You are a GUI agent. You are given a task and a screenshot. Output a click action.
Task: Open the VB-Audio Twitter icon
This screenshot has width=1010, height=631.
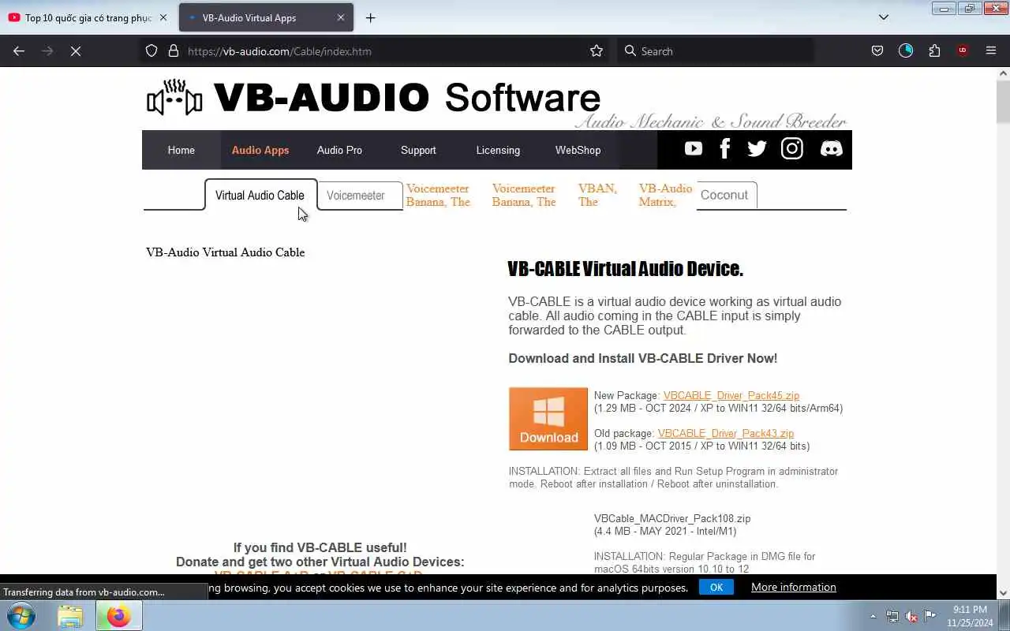pos(757,148)
